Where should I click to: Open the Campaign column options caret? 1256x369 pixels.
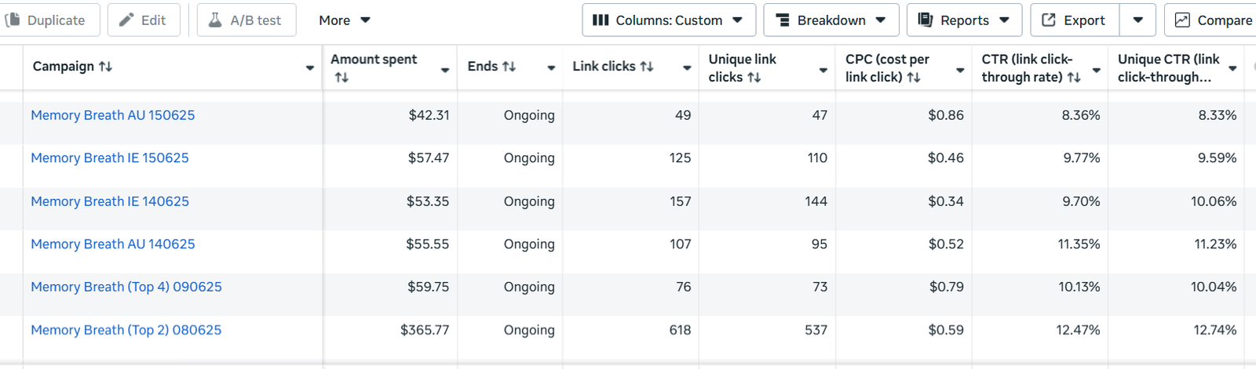(309, 68)
